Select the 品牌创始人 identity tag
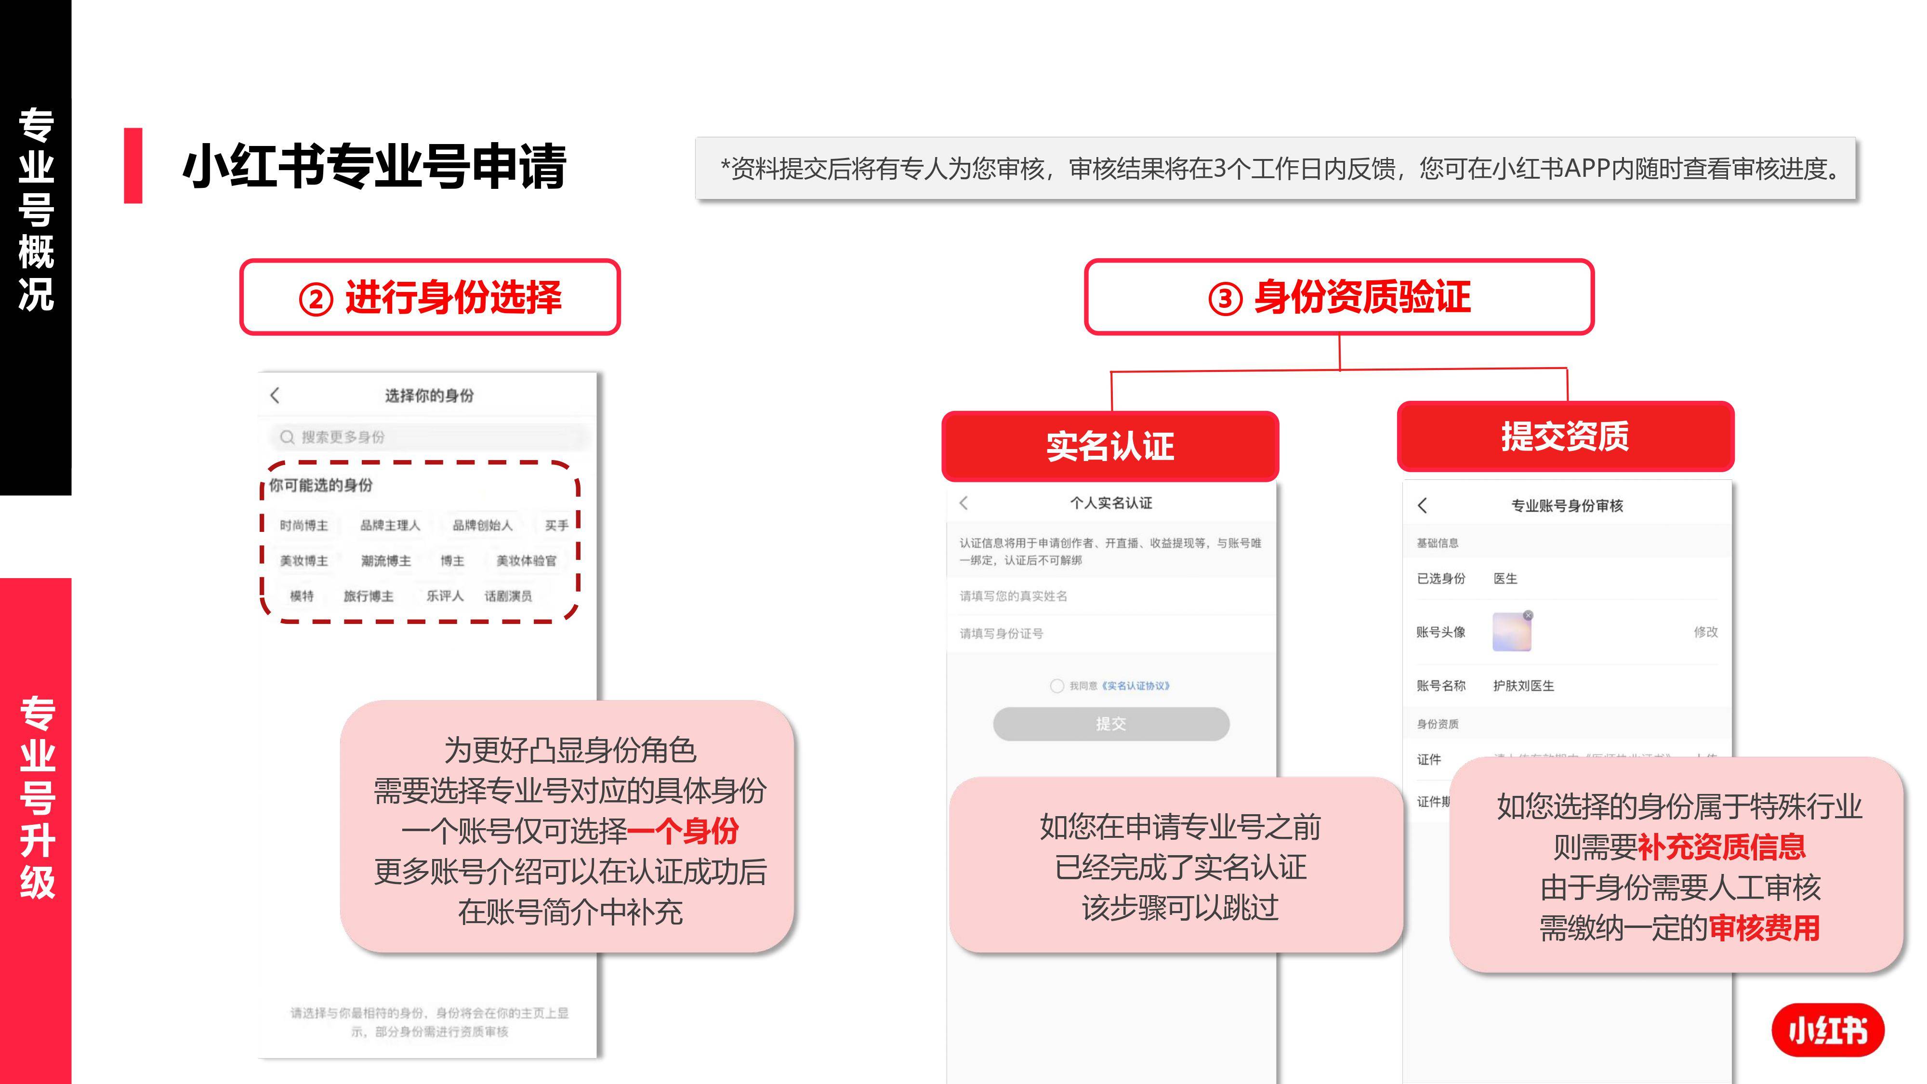The height and width of the screenshot is (1084, 1927). (483, 525)
